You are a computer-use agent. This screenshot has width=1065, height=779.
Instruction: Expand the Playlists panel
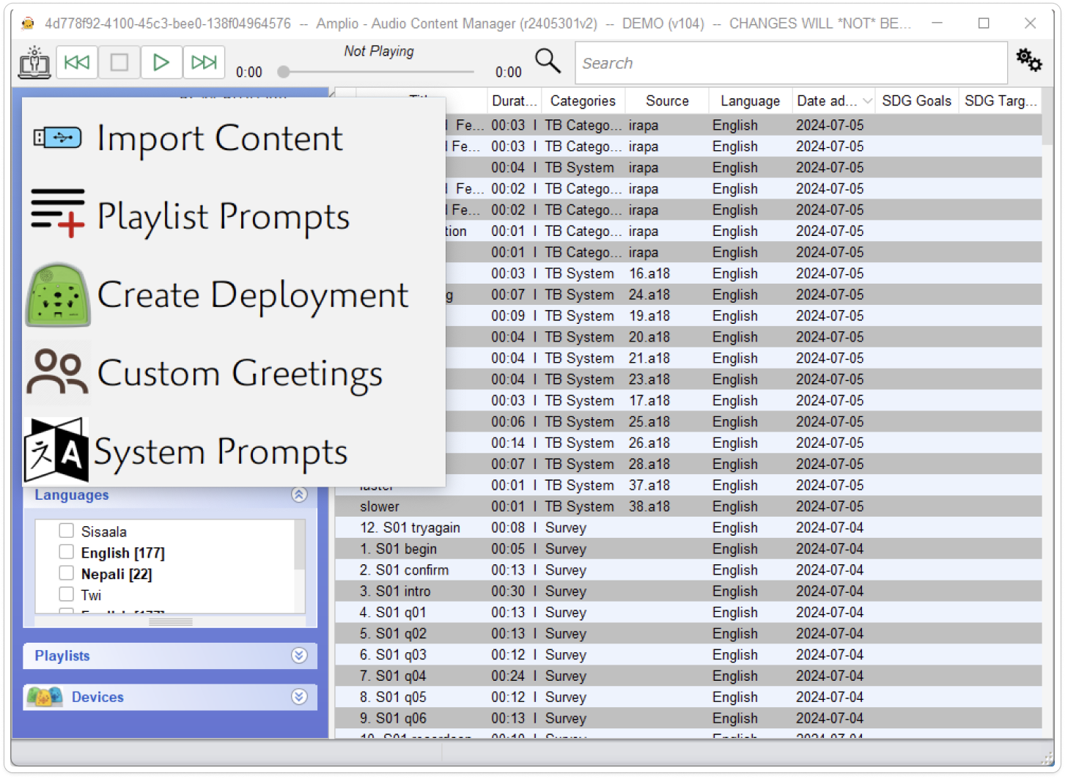coord(299,656)
